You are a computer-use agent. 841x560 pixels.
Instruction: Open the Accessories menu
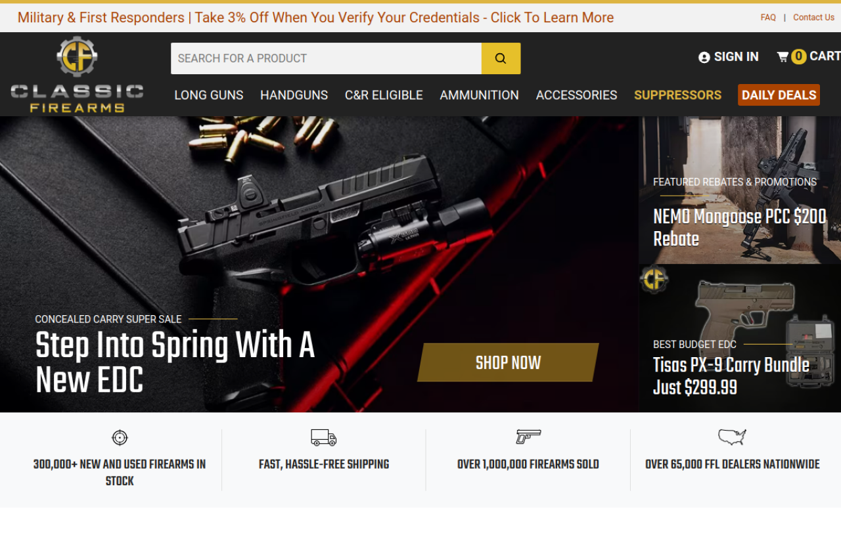pos(576,95)
